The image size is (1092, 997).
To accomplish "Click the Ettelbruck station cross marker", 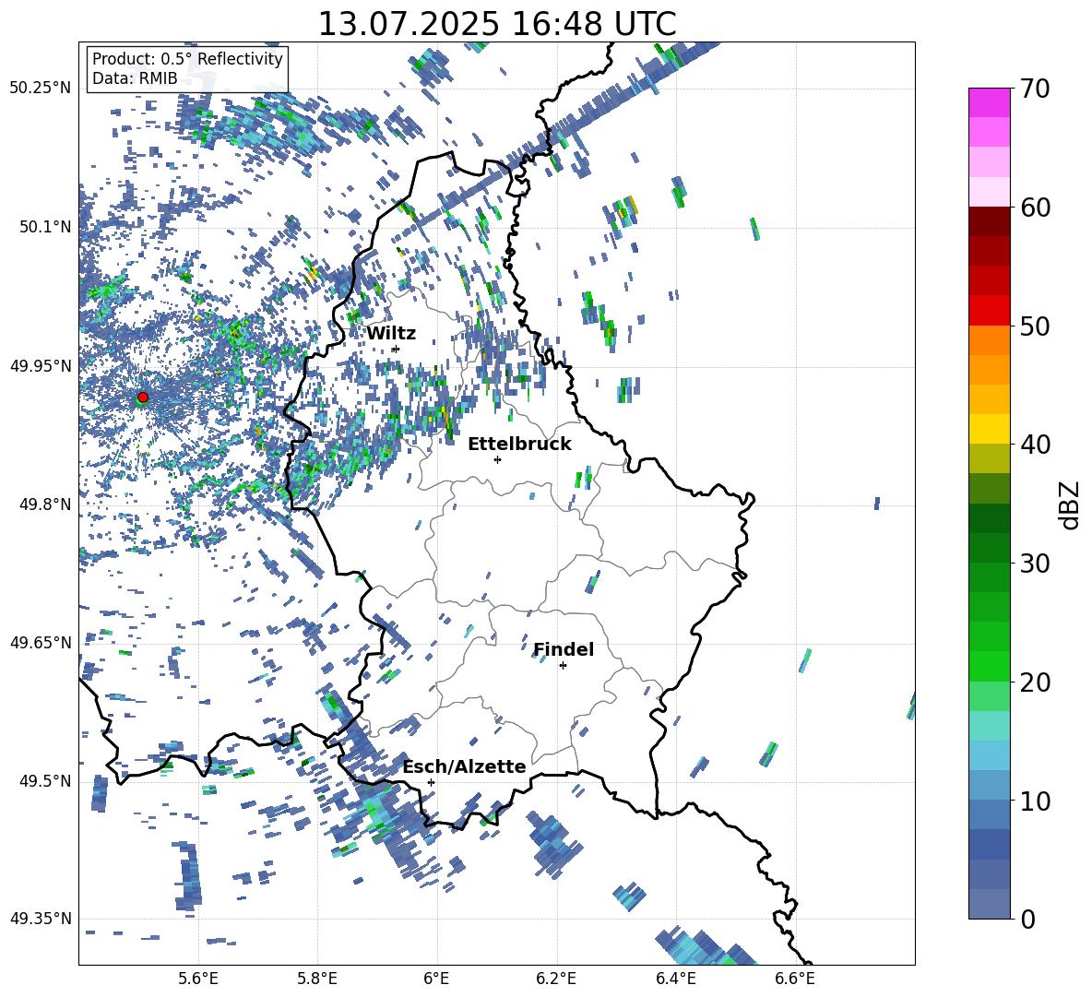I will click(x=497, y=459).
